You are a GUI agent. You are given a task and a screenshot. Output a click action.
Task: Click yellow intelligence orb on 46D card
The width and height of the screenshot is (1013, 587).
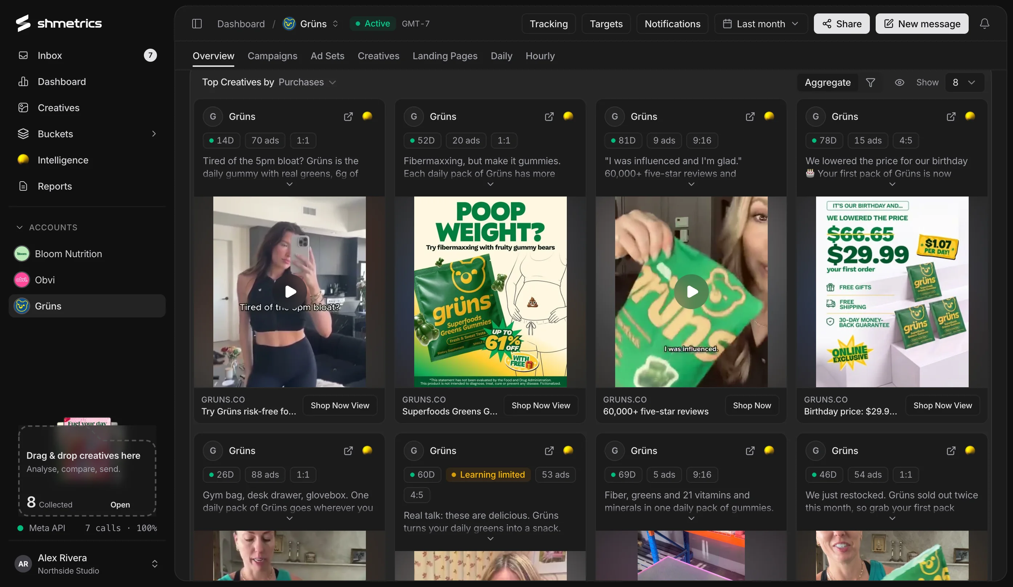tap(970, 450)
